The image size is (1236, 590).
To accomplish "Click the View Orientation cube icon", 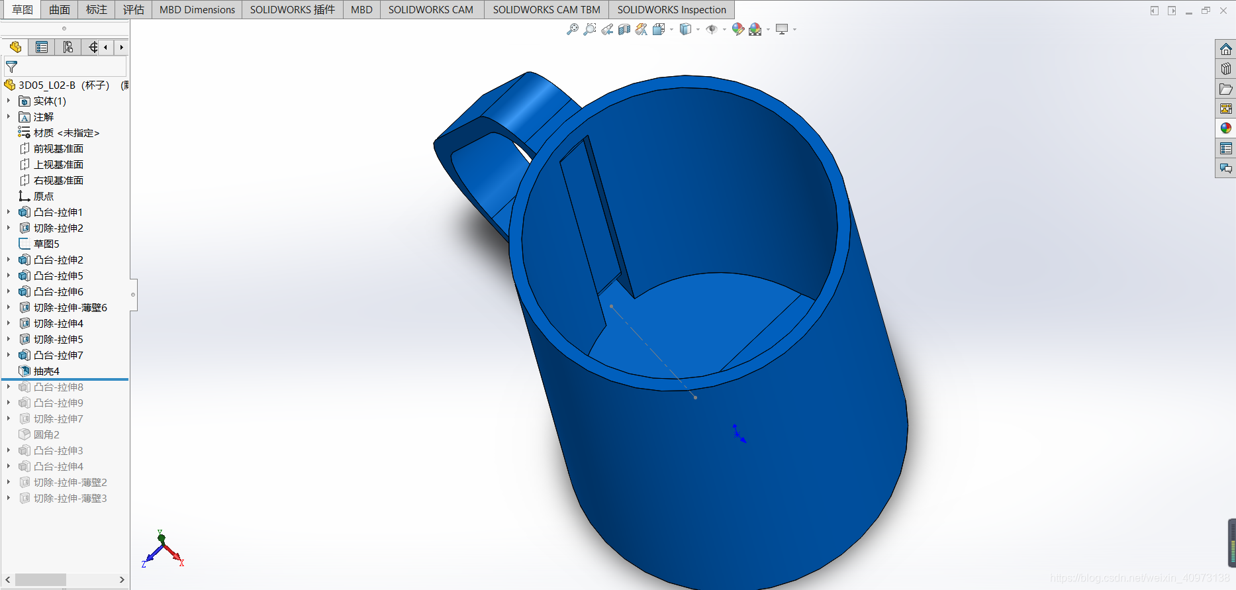I will coord(659,29).
